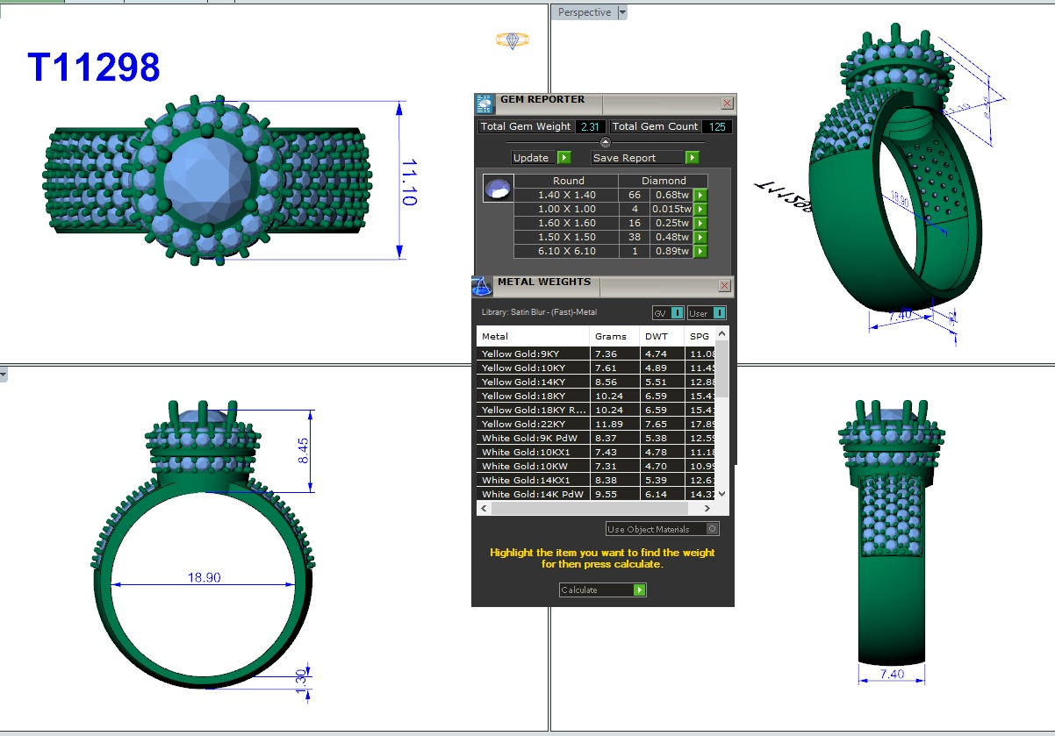The width and height of the screenshot is (1055, 736).
Task: Collapse the Gem Reporter divider arrow
Action: 605,142
